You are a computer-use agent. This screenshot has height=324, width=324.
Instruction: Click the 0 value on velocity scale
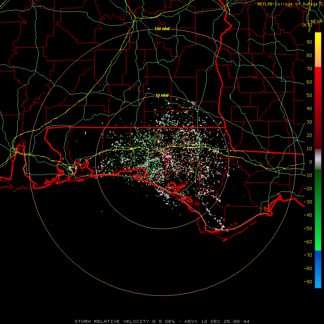311,162
